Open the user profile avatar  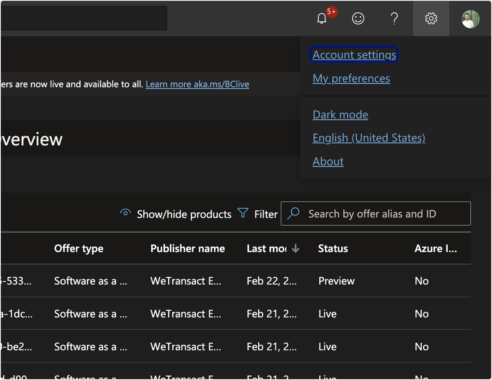(x=471, y=19)
